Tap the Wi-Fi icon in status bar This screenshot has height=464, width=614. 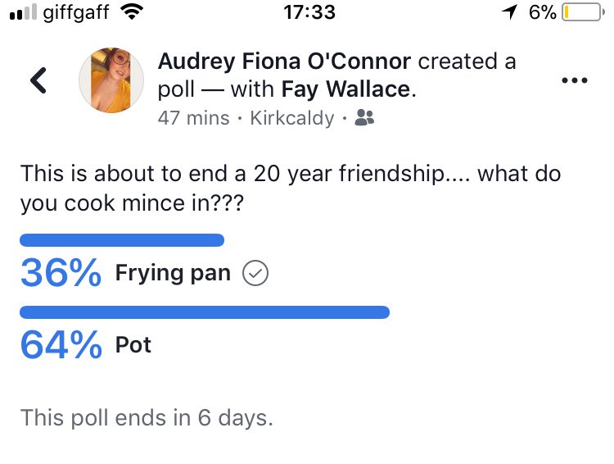coord(132,11)
